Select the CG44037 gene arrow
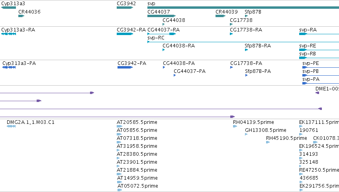 tap(161, 16)
